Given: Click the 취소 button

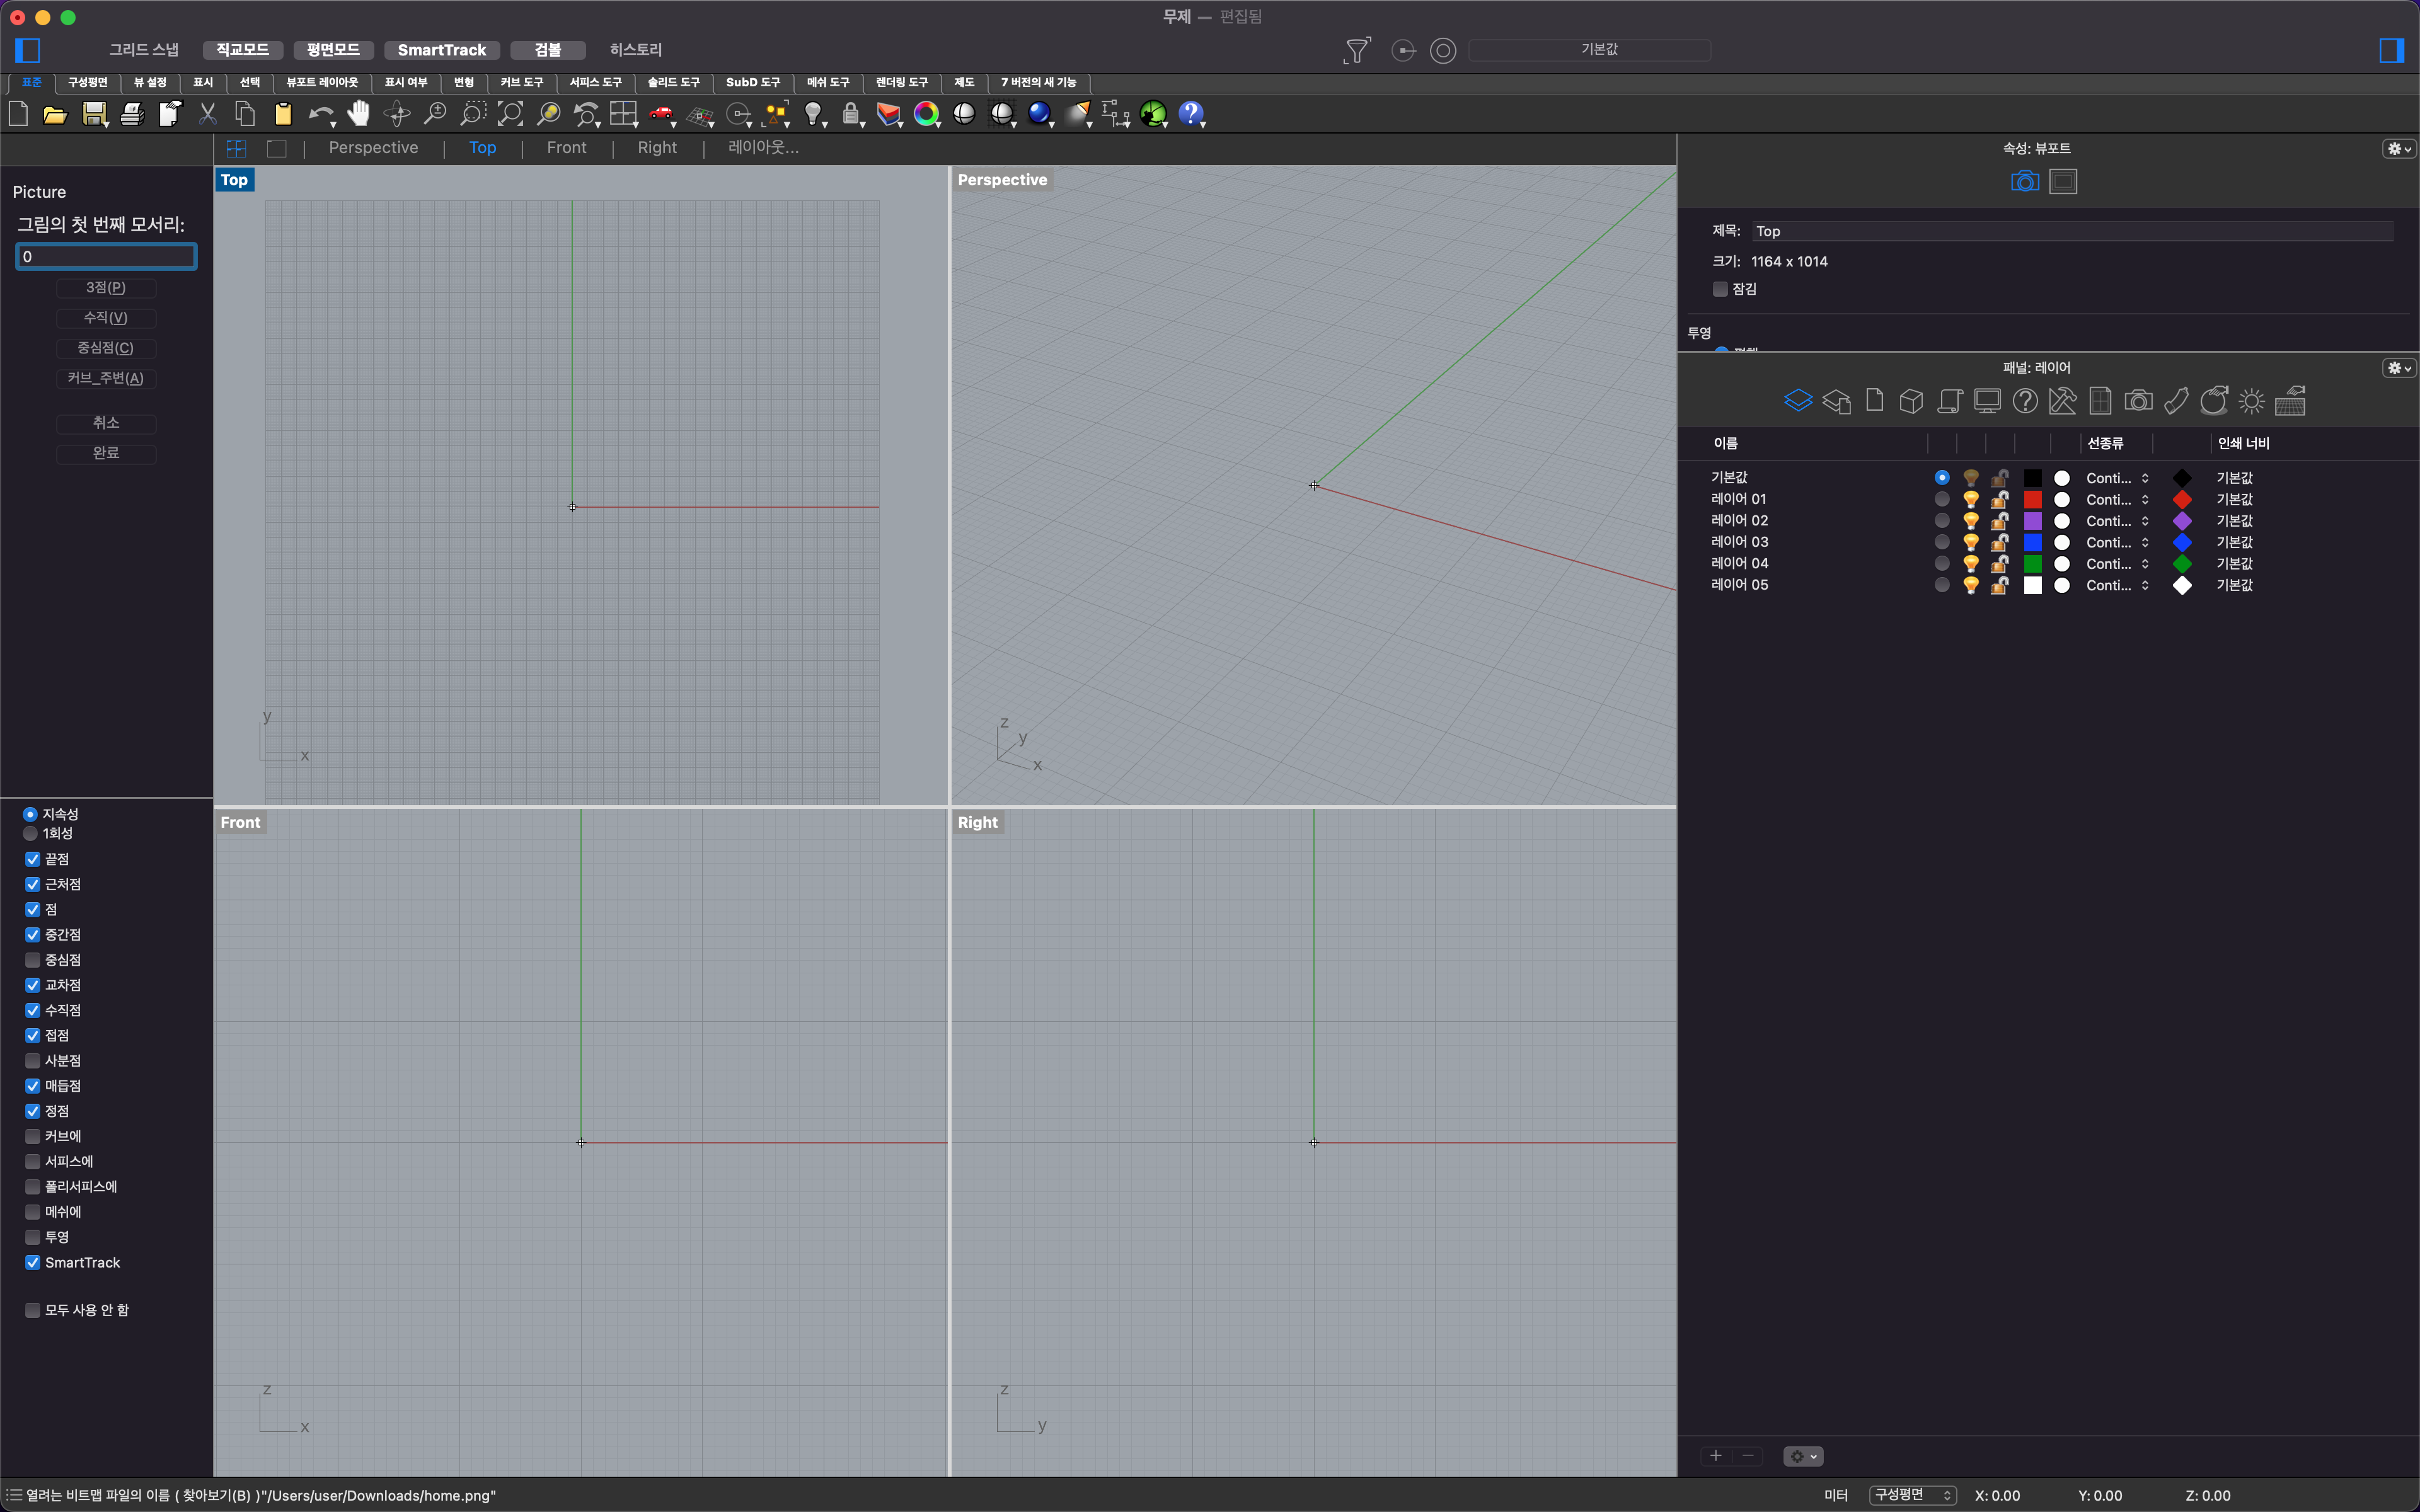Looking at the screenshot, I should 106,423.
